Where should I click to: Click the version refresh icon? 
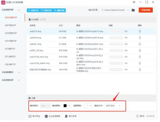point(138,116)
